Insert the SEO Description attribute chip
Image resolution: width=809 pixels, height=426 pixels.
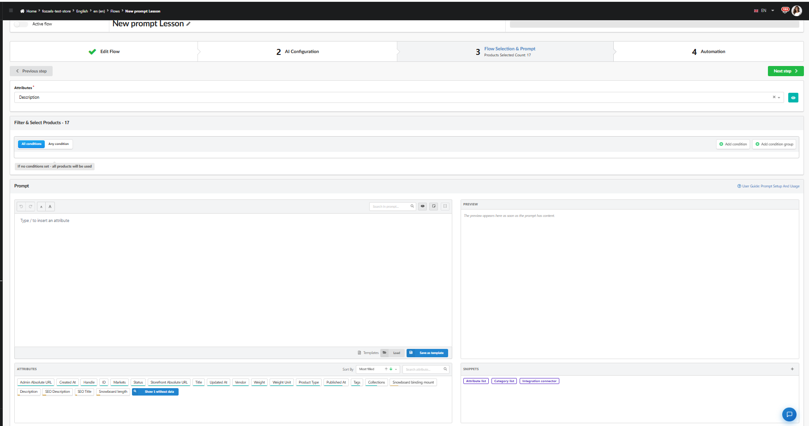click(x=57, y=392)
